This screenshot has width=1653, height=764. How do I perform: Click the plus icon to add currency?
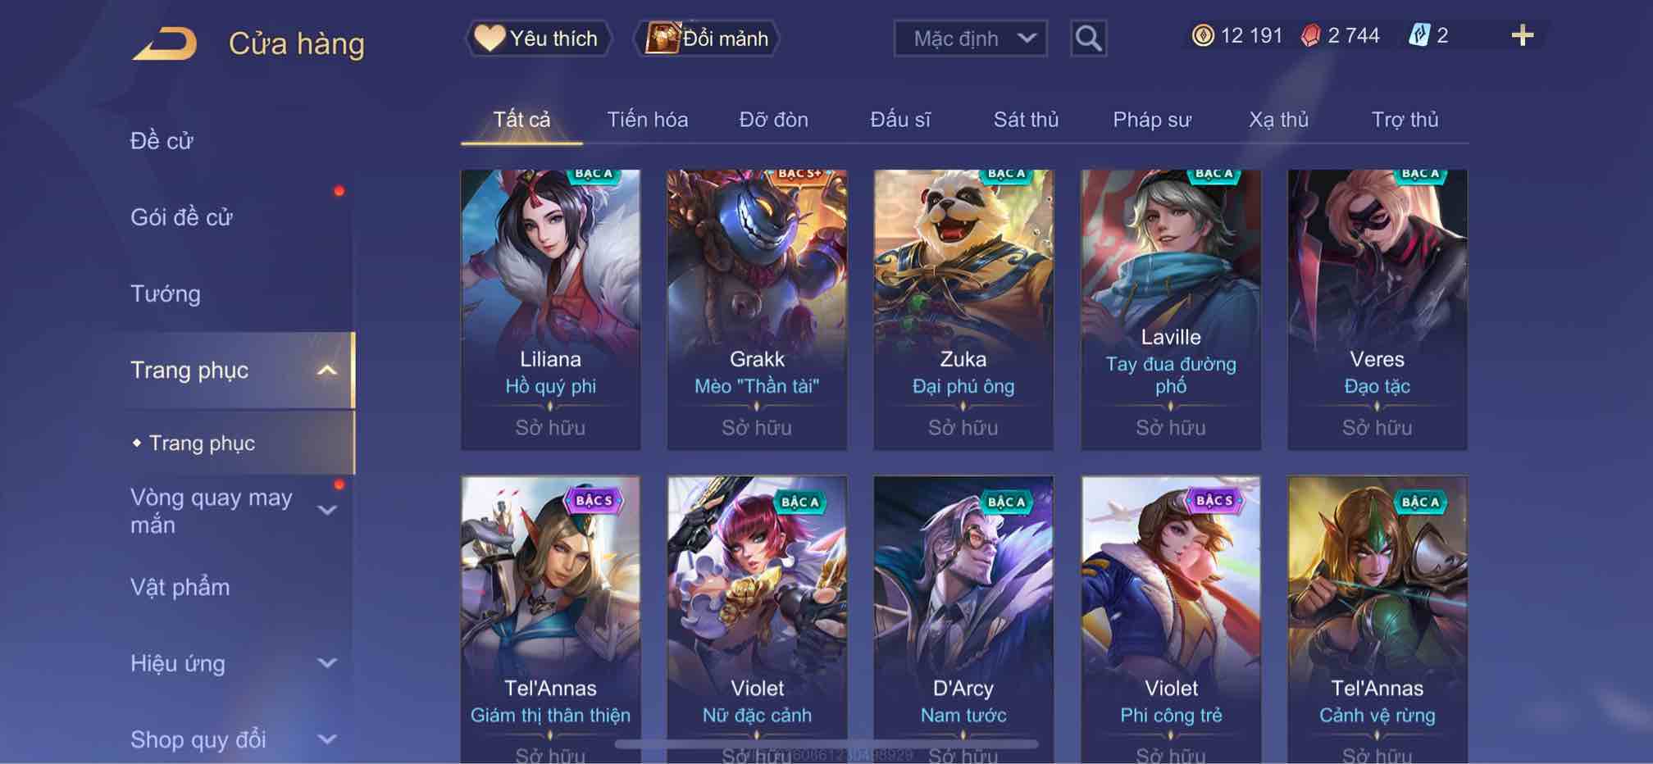point(1522,35)
